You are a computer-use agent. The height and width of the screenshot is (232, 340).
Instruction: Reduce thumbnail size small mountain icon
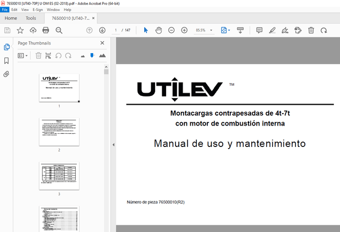83,56
